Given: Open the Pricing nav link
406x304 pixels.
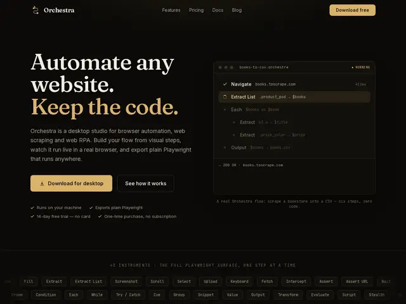Looking at the screenshot, I should pos(196,10).
